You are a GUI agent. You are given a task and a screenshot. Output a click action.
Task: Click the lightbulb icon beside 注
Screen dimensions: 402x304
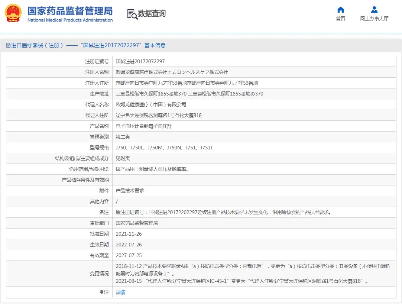pyautogui.click(x=101, y=292)
